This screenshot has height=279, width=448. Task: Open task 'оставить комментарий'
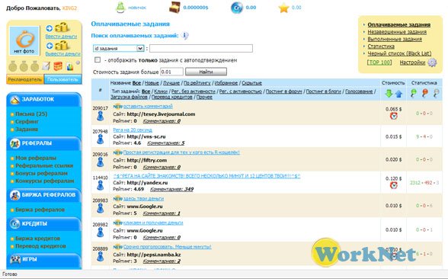pos(148,107)
